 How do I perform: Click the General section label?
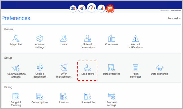click(x=9, y=29)
